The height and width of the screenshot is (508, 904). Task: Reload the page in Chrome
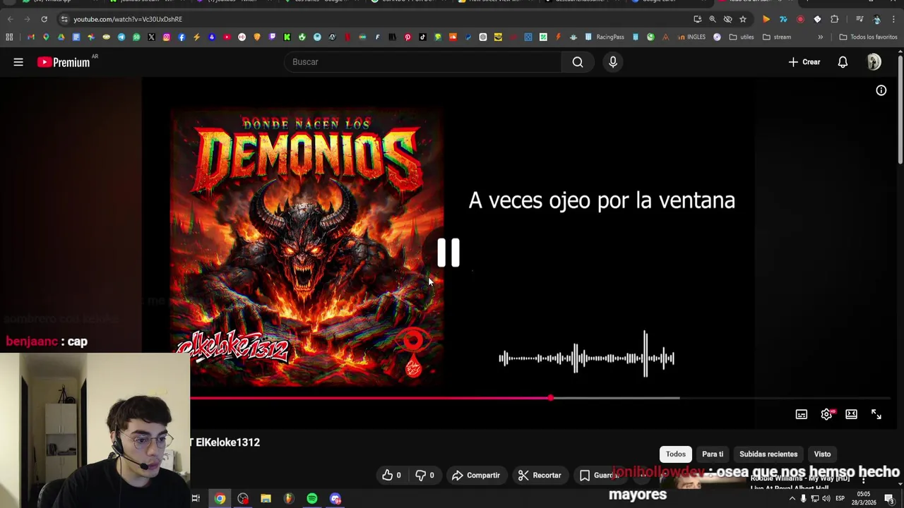(x=44, y=19)
